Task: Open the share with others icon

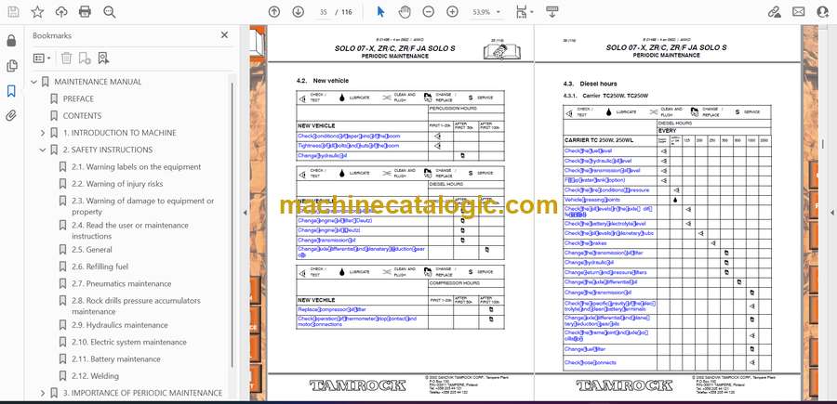Action: point(823,12)
